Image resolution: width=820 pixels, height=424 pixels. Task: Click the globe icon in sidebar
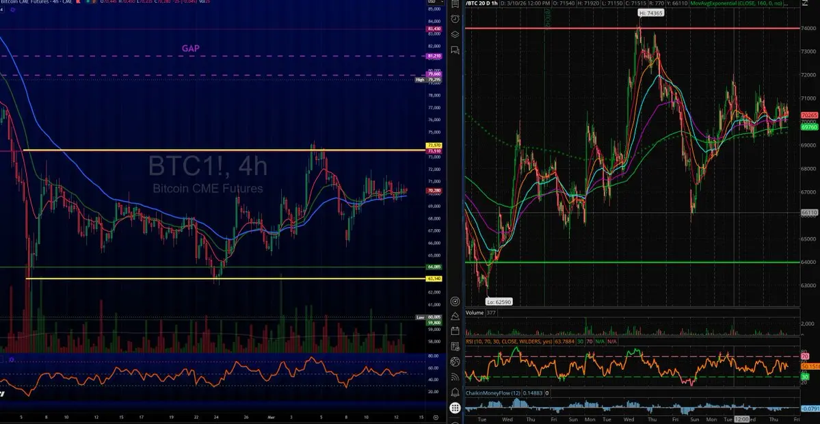coord(454,362)
